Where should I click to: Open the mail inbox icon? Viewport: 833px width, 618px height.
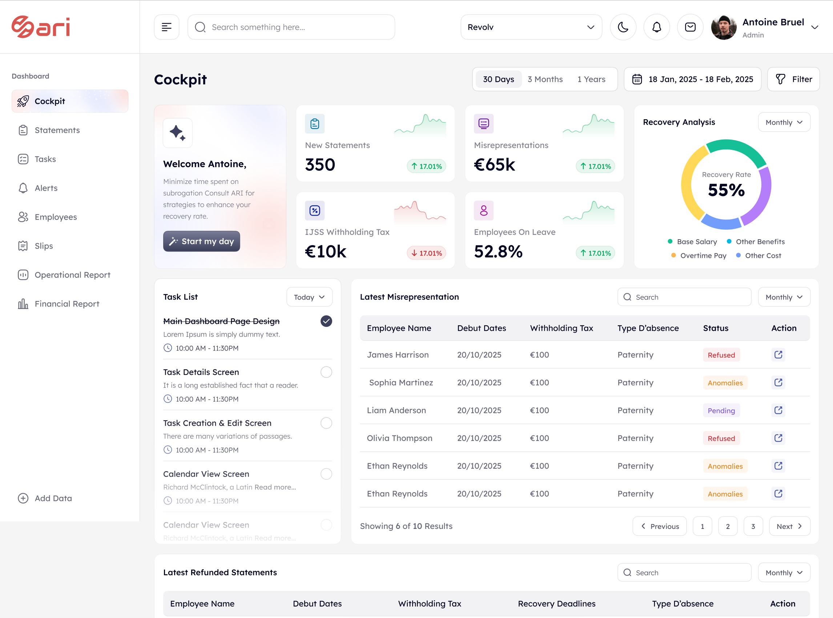click(x=690, y=27)
